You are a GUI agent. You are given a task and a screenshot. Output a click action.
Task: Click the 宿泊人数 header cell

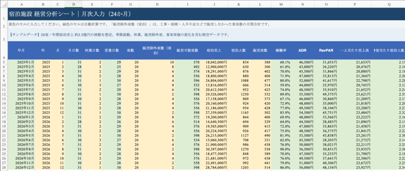pos(238,51)
